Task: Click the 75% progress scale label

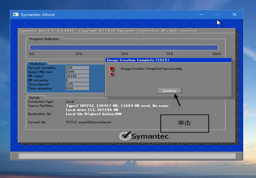Action: (x=170, y=54)
